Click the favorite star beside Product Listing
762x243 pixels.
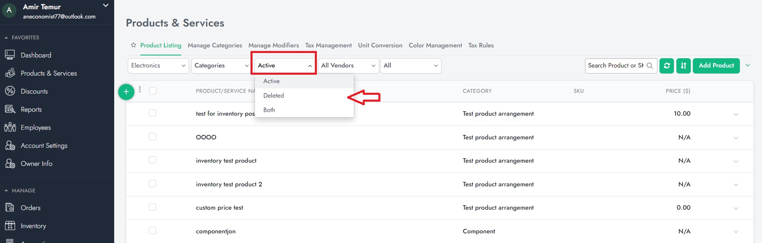134,45
